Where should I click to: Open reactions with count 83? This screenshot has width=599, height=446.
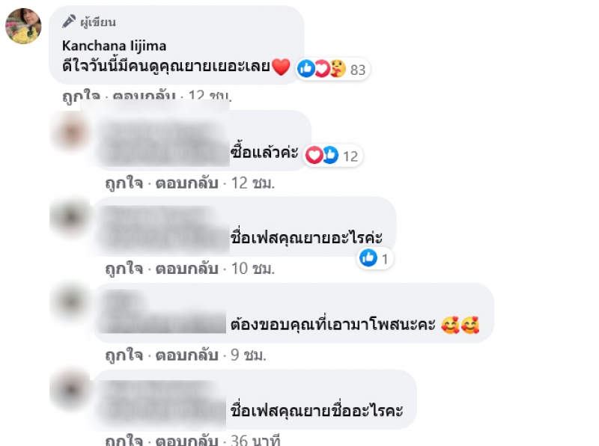pyautogui.click(x=333, y=69)
